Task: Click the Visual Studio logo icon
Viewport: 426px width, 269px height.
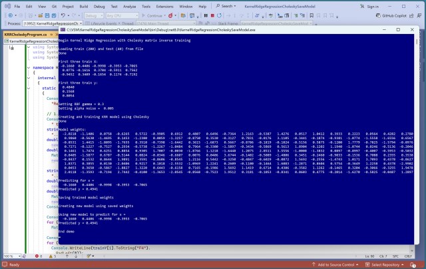Action: point(6,5)
